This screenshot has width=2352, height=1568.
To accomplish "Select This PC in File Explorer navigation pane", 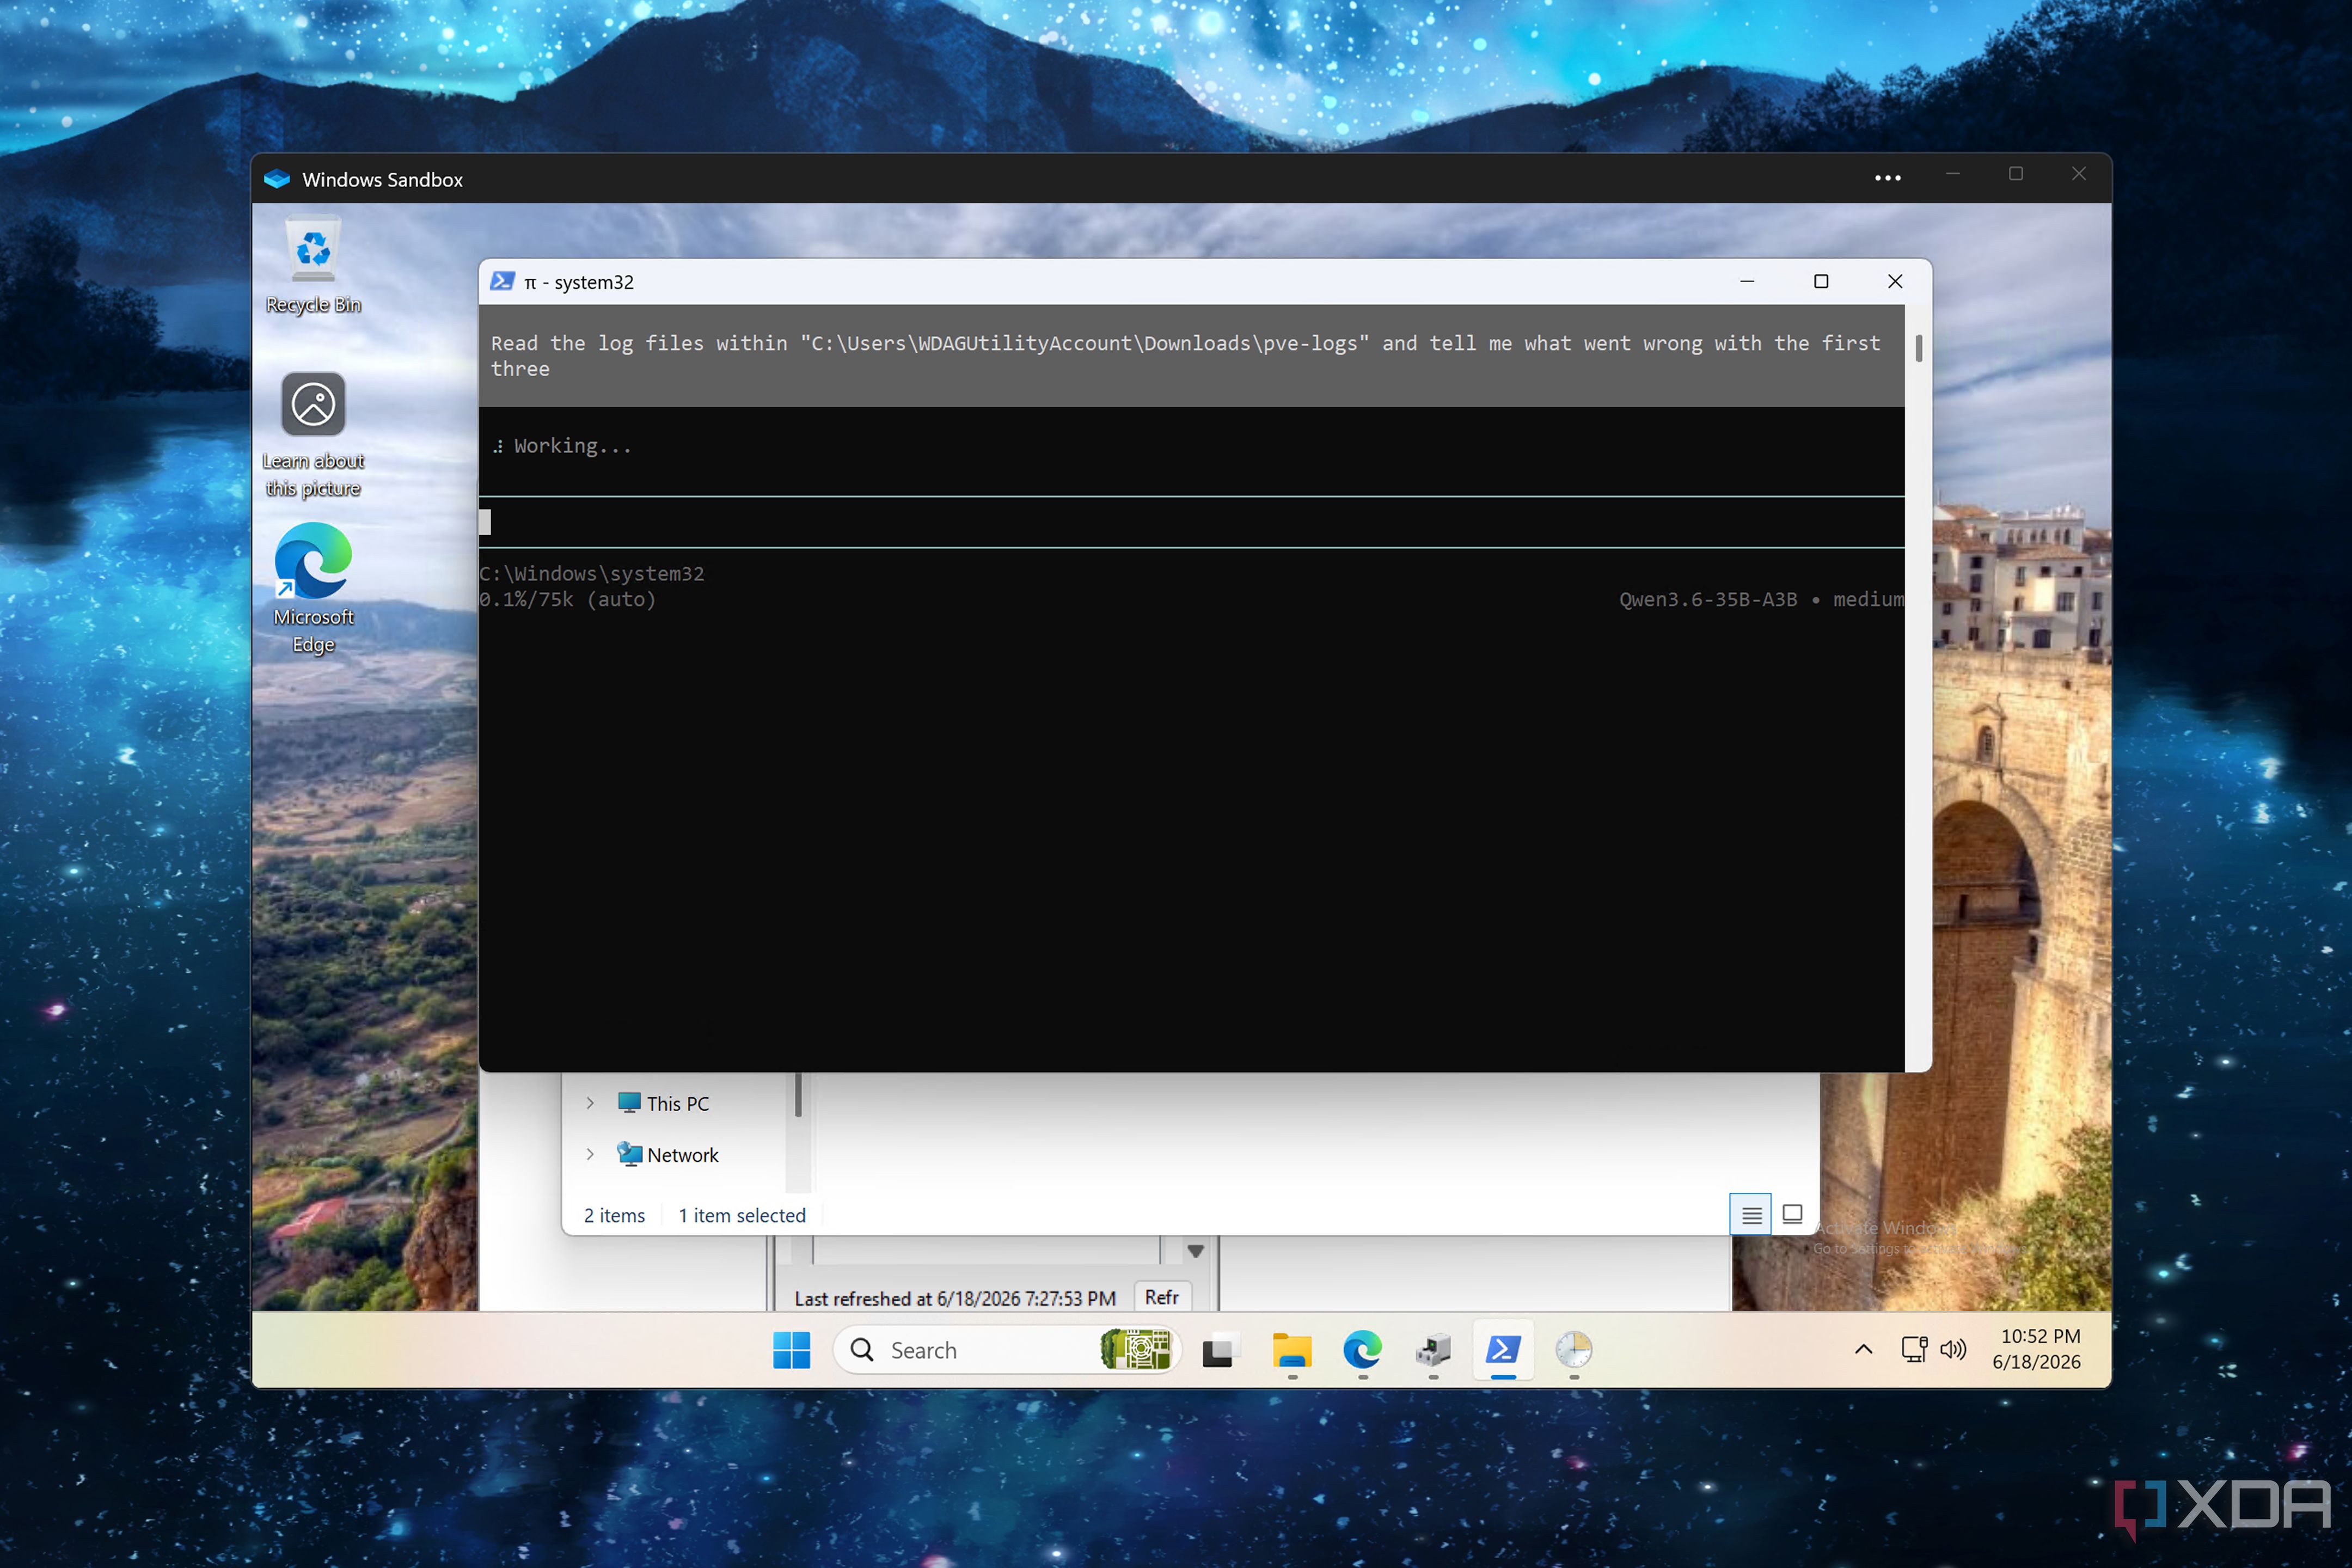I will (x=664, y=1103).
